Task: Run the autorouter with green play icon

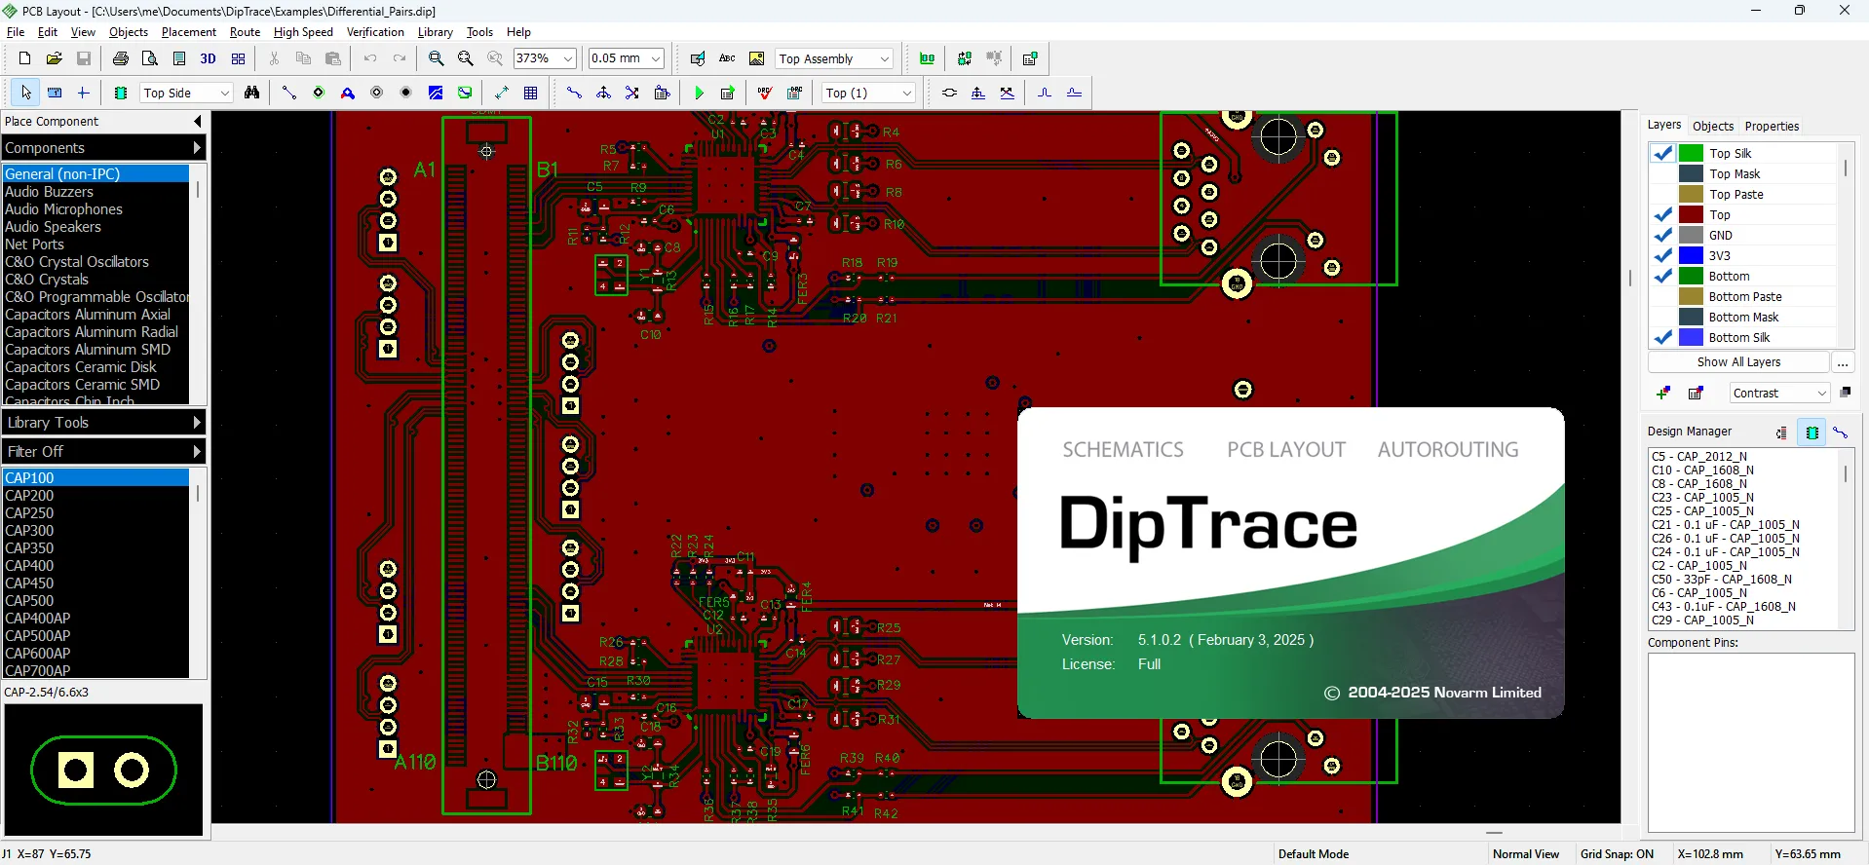Action: (699, 93)
